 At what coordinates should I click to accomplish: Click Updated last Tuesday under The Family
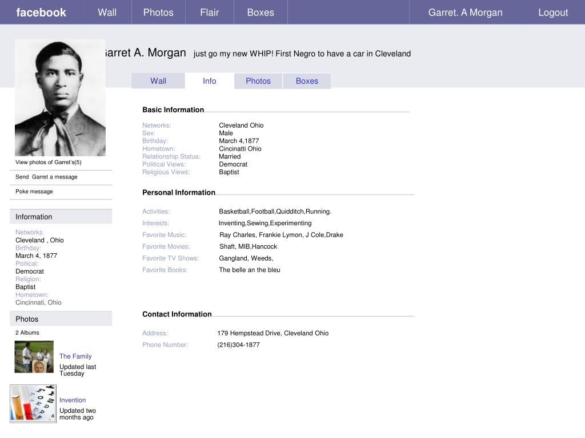(78, 370)
